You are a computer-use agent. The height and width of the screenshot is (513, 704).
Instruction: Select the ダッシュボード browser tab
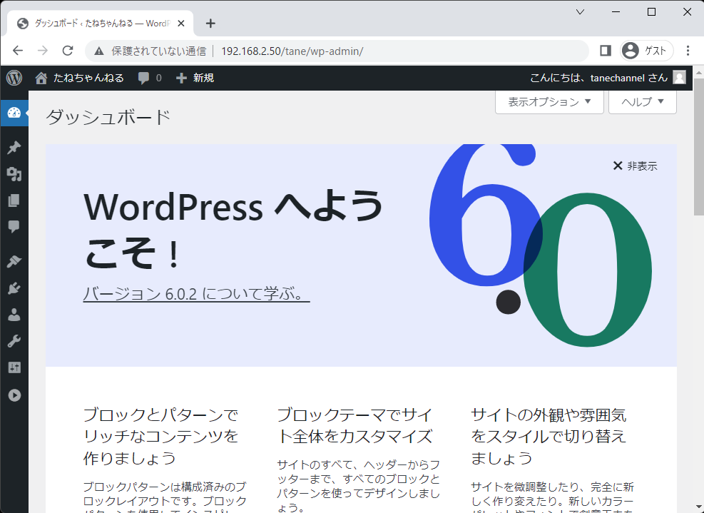(x=101, y=24)
